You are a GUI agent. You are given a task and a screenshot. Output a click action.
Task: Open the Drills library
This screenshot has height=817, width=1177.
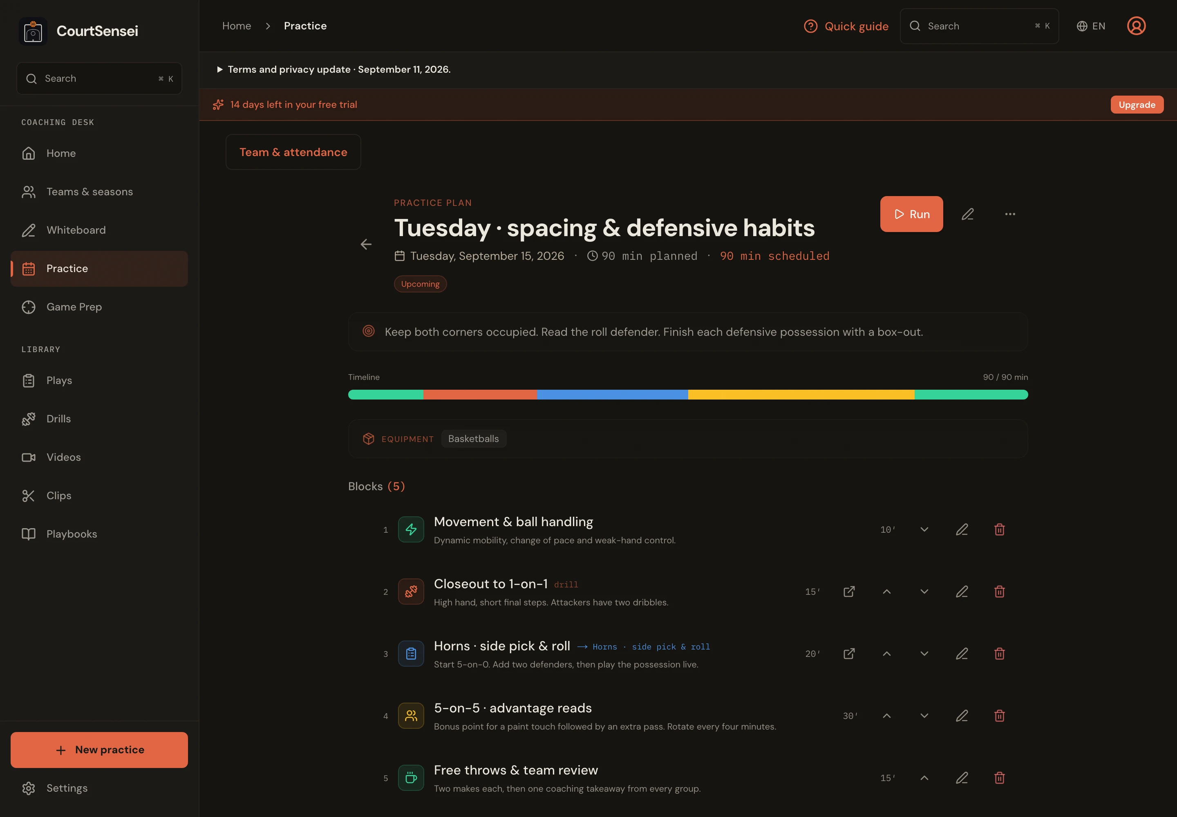99,419
